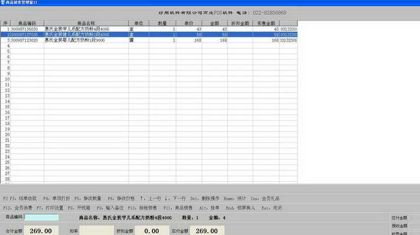The width and height of the screenshot is (420, 235).
Task: Click the 单位 column header
Action: point(139,23)
